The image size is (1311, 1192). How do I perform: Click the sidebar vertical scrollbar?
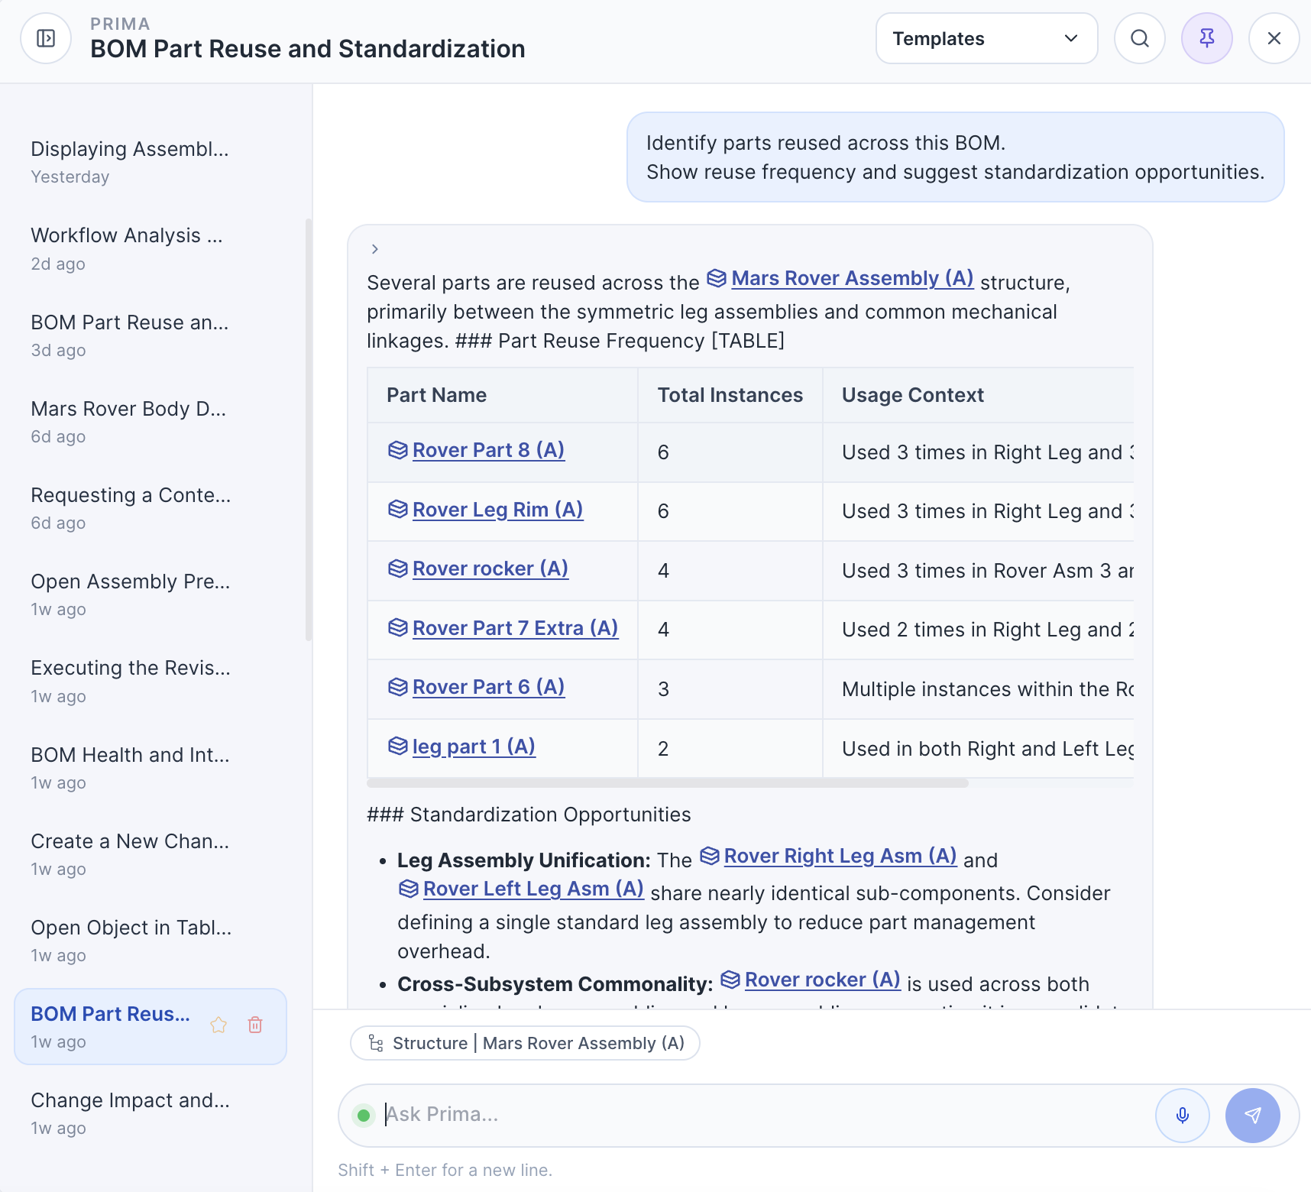coord(309,429)
